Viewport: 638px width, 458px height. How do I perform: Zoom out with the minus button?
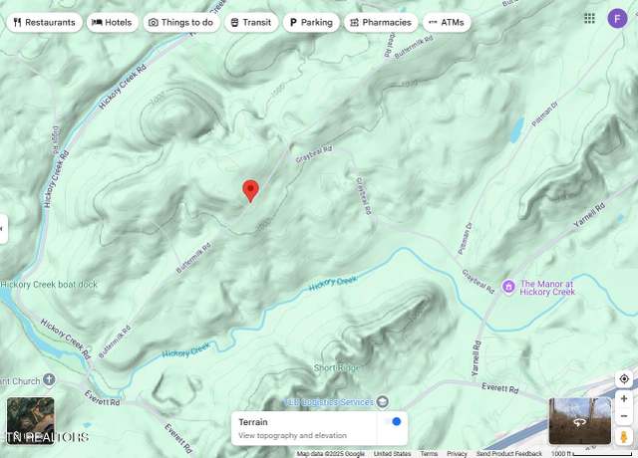click(x=624, y=416)
